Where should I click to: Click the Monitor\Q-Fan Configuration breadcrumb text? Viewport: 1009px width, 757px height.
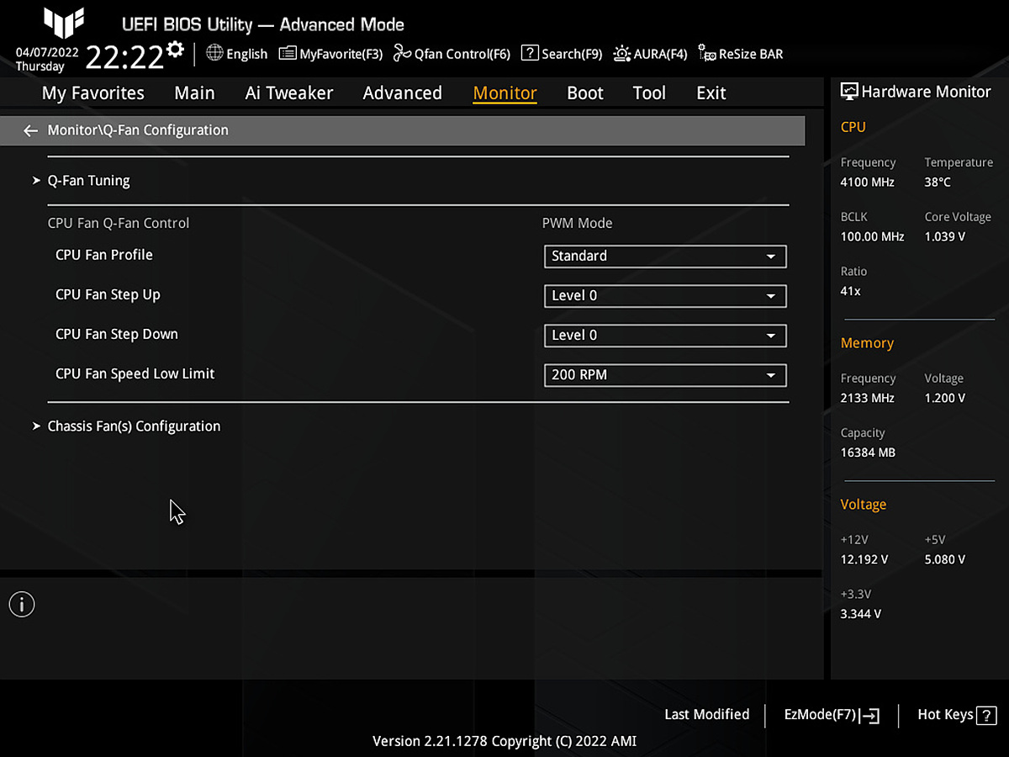[x=138, y=130]
